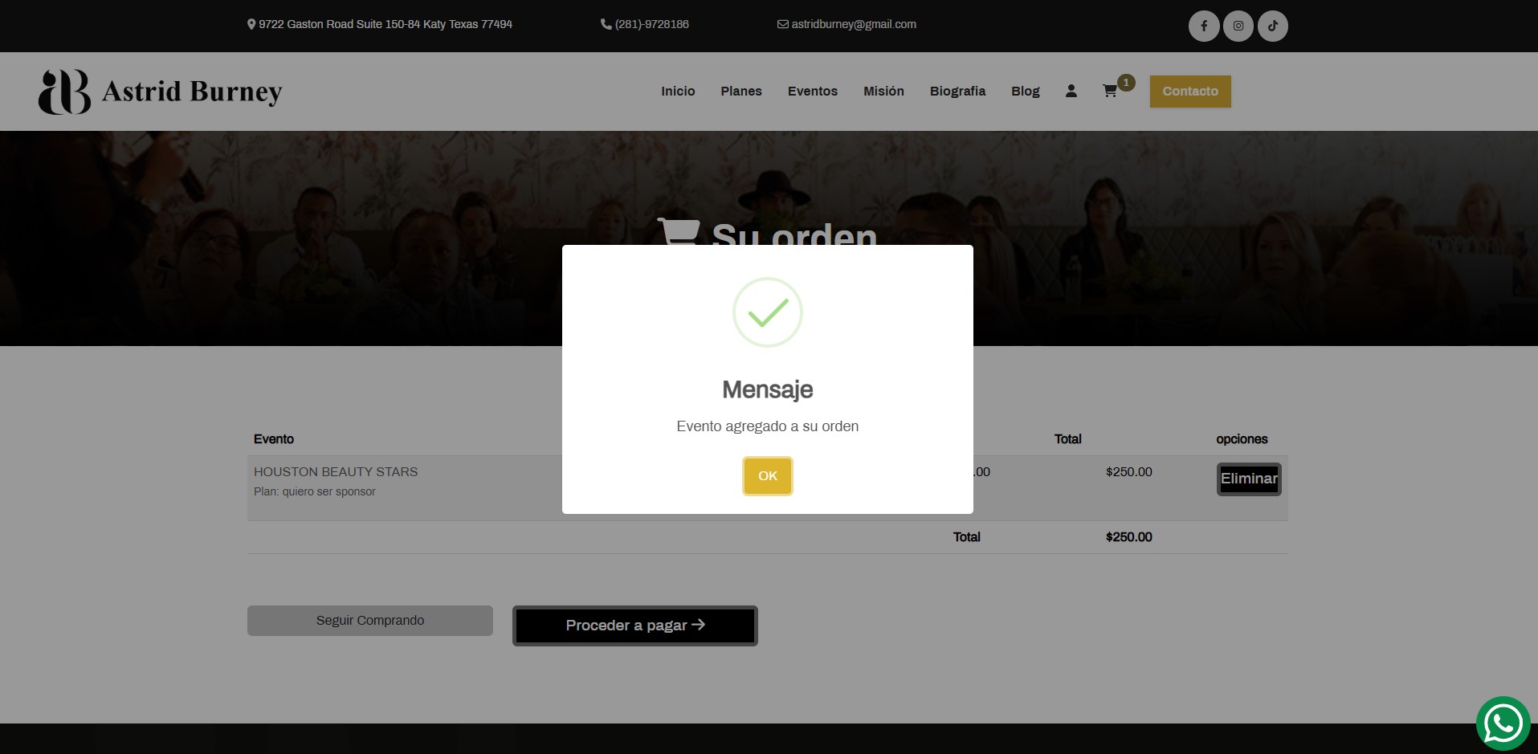Open the Biografia menu item
This screenshot has width=1538, height=754.
click(x=957, y=92)
